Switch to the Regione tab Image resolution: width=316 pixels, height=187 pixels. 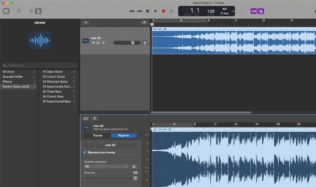pyautogui.click(x=123, y=135)
